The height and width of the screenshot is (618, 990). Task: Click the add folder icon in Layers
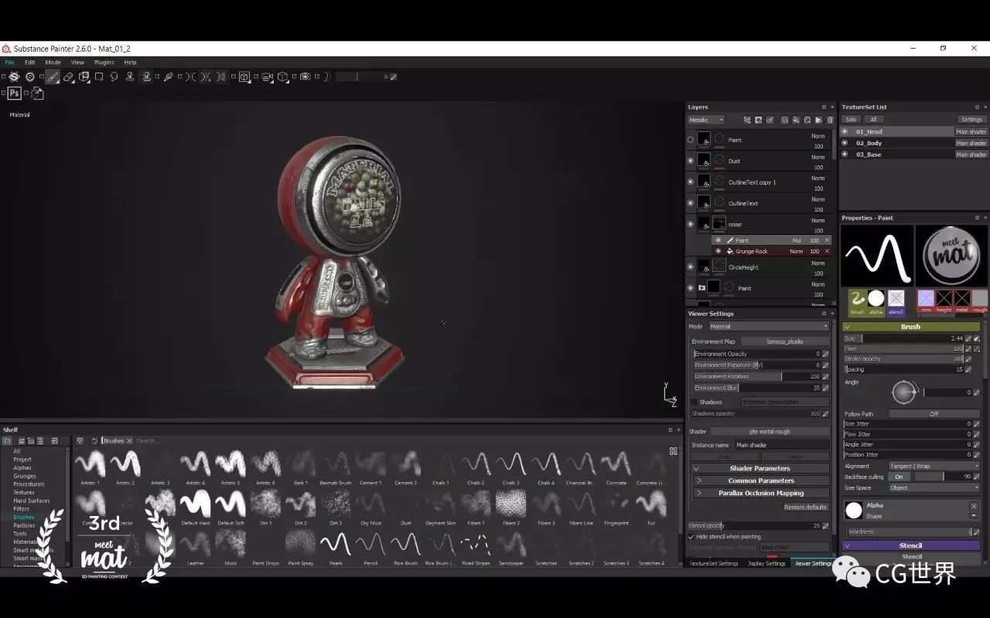(x=819, y=120)
